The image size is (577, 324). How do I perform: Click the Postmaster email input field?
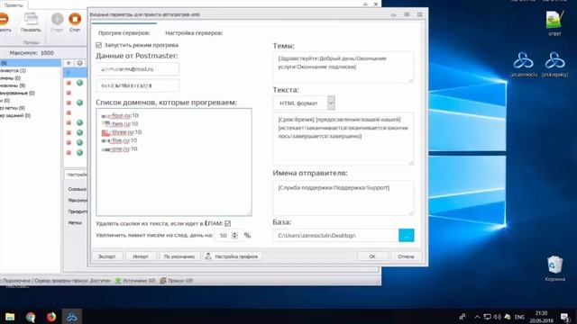[138, 69]
